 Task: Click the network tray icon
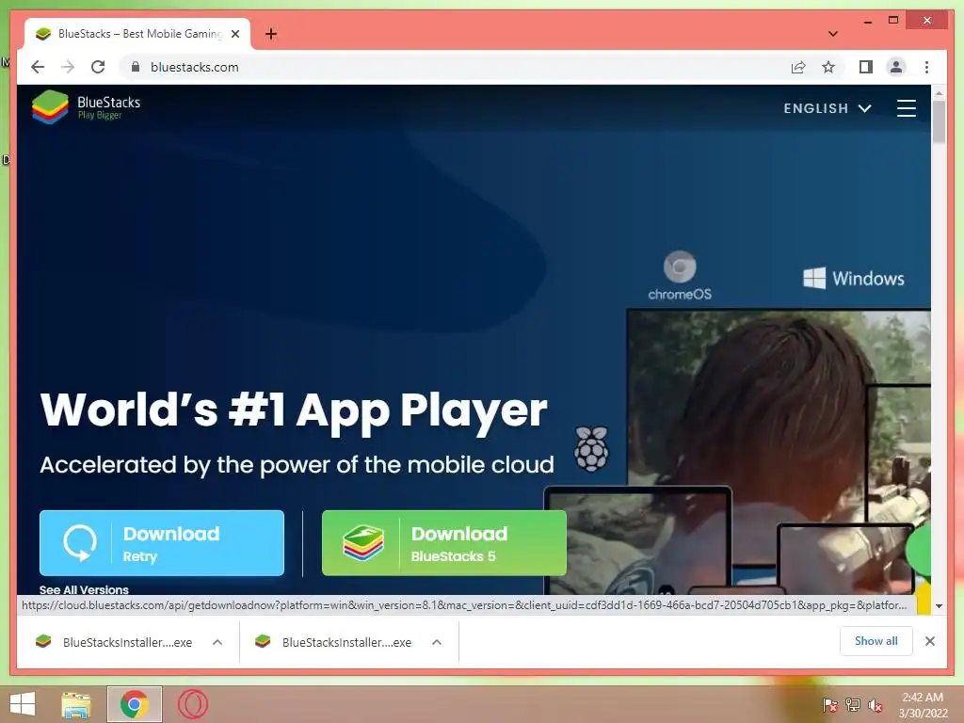pos(853,705)
